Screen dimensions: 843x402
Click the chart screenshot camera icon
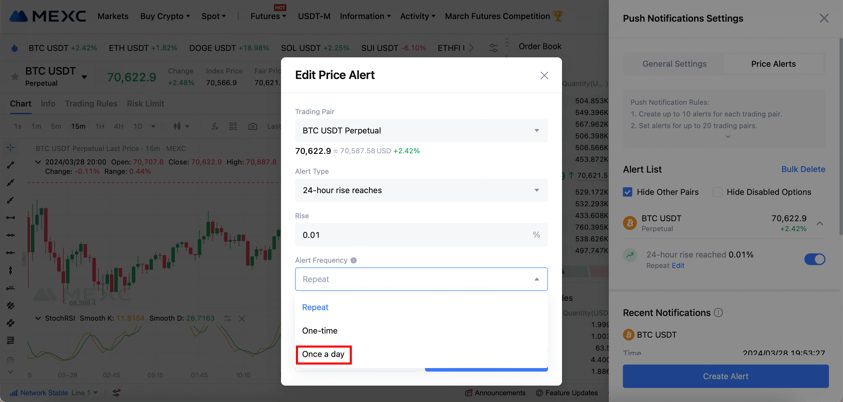[x=253, y=127]
